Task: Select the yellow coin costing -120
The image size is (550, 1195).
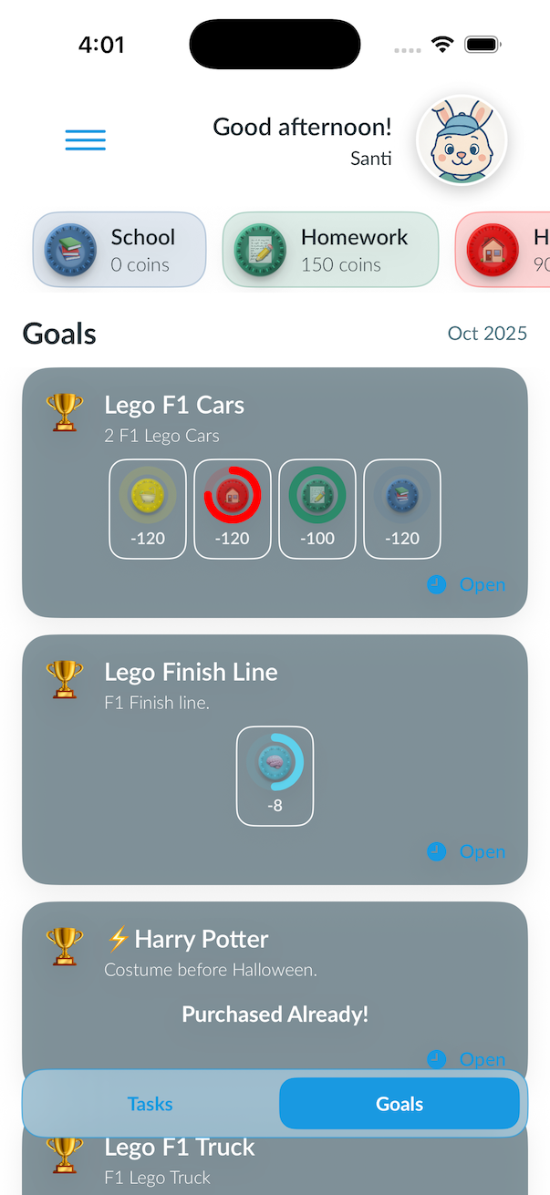Action: (148, 508)
